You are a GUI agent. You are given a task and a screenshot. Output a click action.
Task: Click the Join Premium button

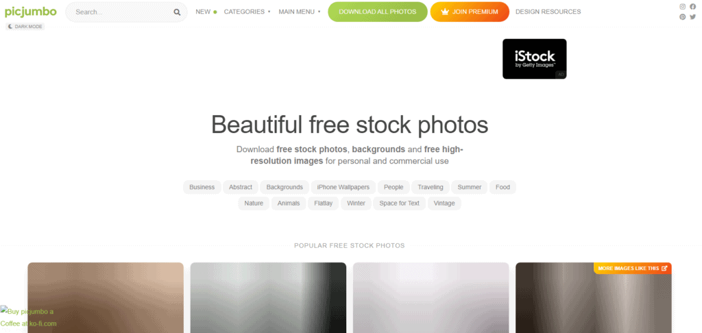point(470,12)
